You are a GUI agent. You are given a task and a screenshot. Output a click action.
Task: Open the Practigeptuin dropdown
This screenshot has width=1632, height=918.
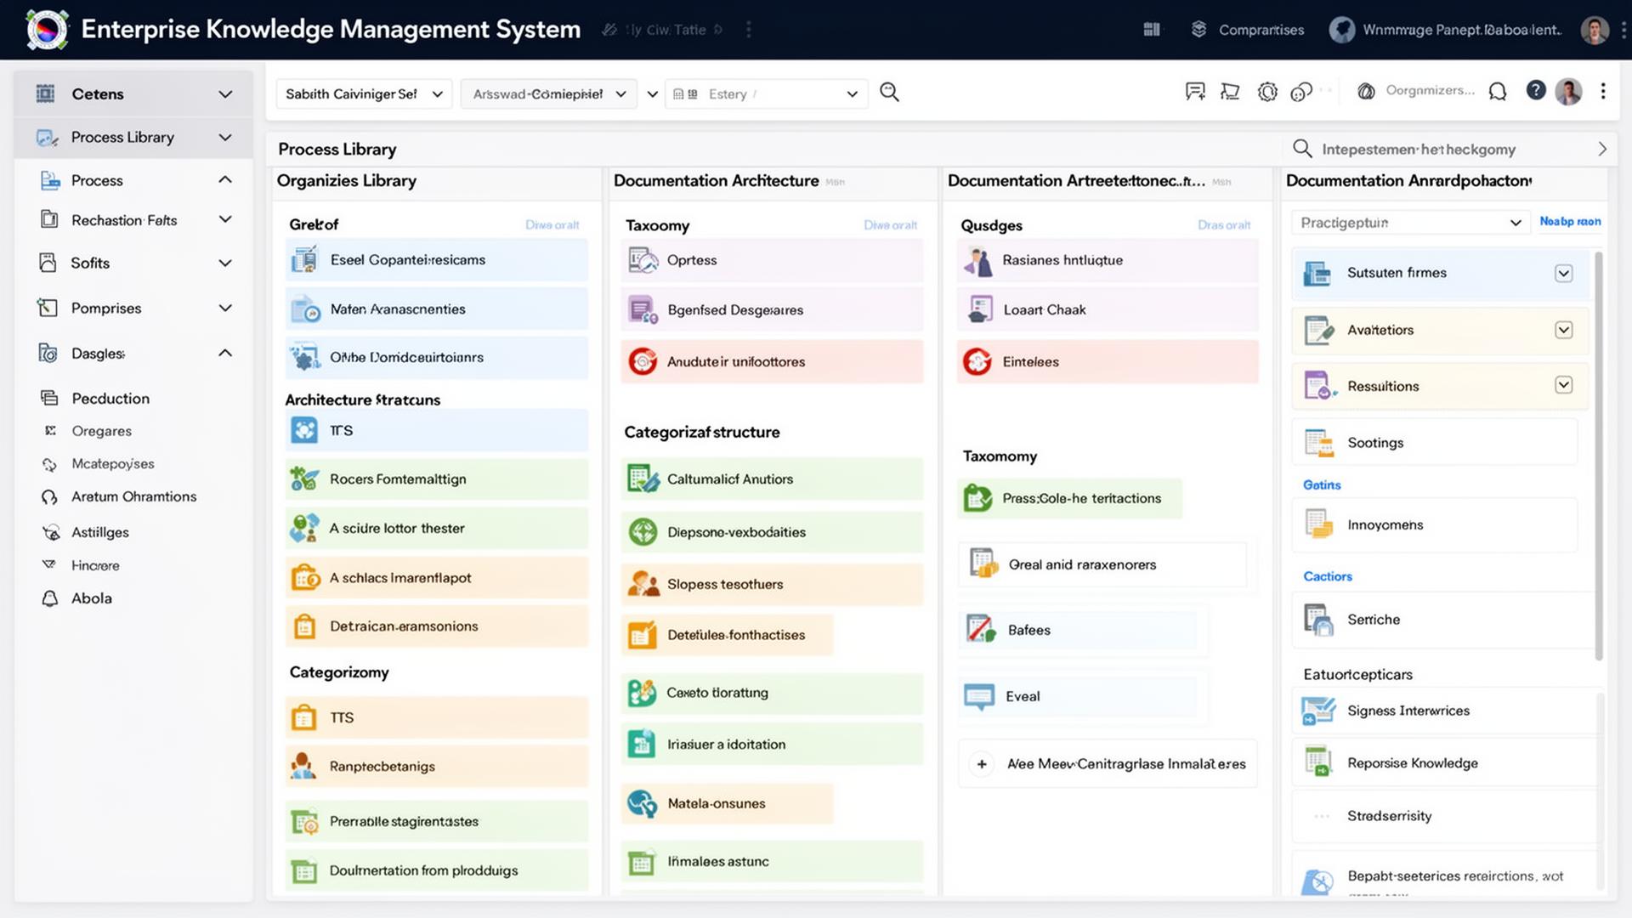tap(1411, 223)
